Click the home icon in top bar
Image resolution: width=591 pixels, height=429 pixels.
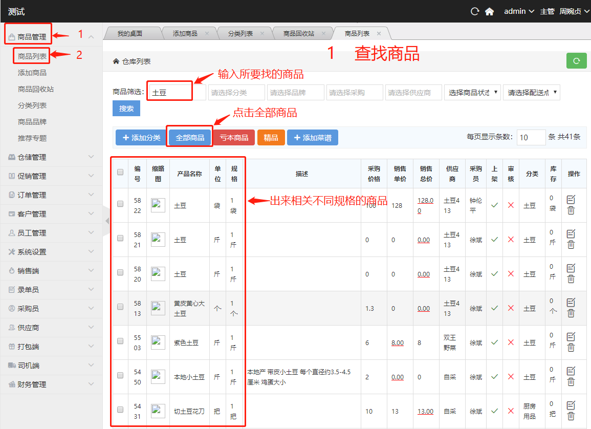pos(489,11)
